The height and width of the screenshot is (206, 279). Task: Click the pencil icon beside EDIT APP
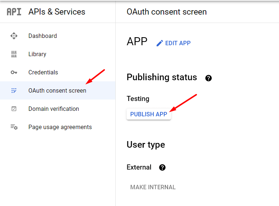(160, 43)
